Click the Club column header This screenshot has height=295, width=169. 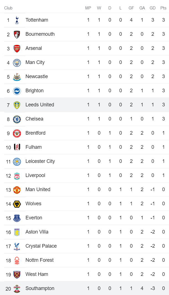point(8,8)
